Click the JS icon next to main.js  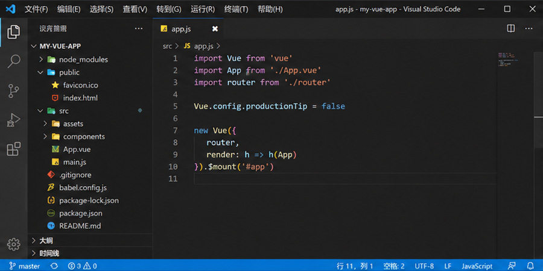click(55, 162)
